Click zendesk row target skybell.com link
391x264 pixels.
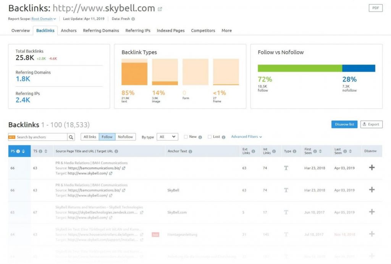click(x=87, y=218)
